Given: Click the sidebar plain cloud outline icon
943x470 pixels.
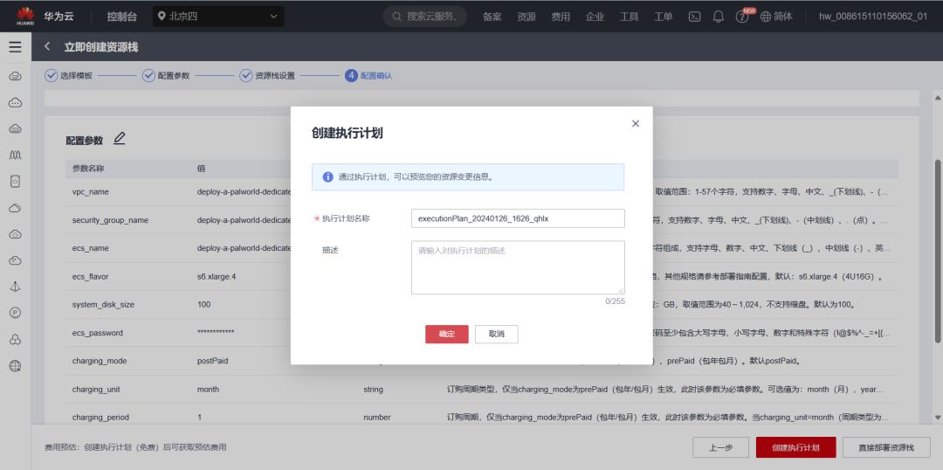Looking at the screenshot, I should point(15,208).
